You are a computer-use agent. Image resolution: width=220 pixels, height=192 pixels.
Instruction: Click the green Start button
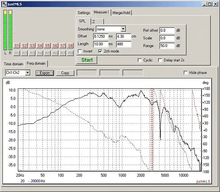click(x=87, y=60)
